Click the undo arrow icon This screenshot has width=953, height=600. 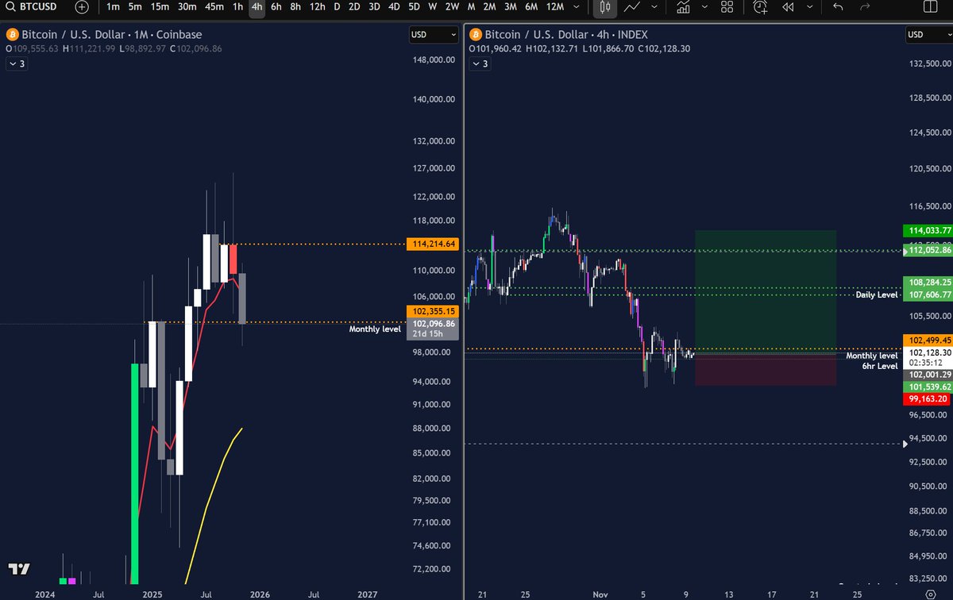839,8
